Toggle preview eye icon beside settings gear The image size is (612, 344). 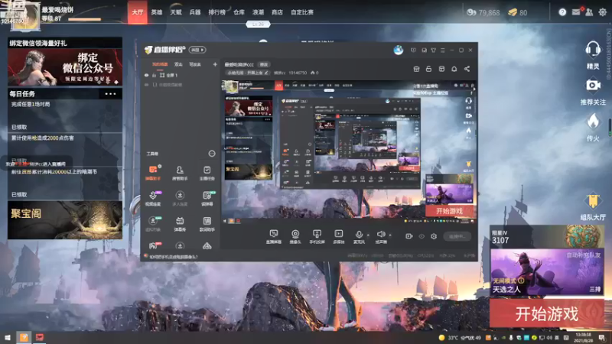tap(422, 236)
